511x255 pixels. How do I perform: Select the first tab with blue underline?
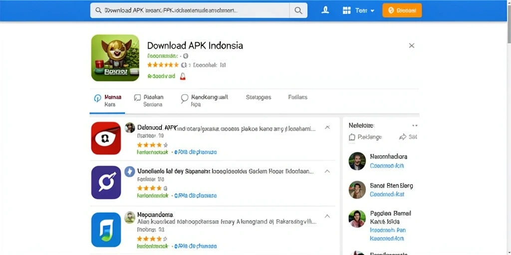[108, 101]
